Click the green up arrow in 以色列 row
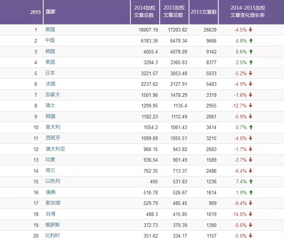 (251, 181)
